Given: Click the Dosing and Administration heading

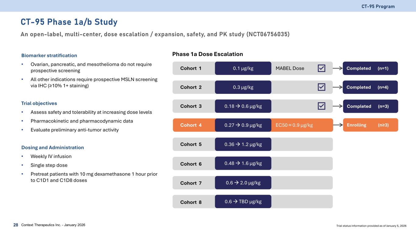Looking at the screenshot, I should (x=52, y=147).
